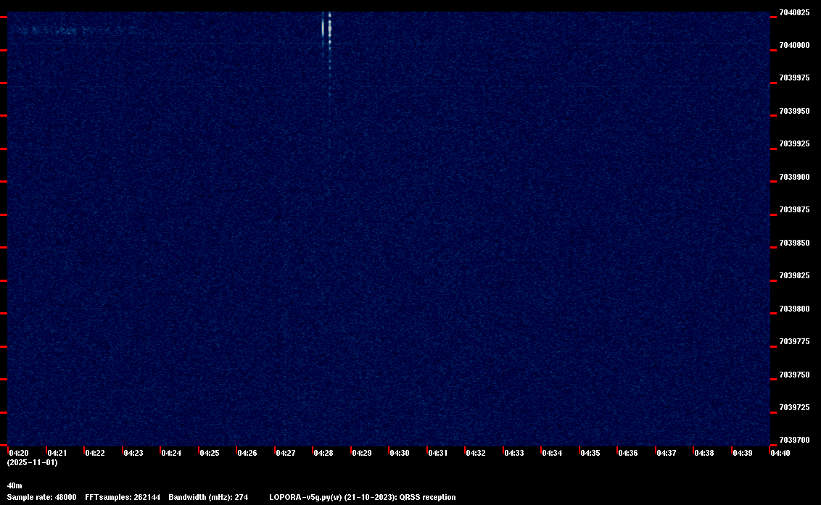Click the 04:36 time label
The width and height of the screenshot is (821, 505).
coord(628,453)
